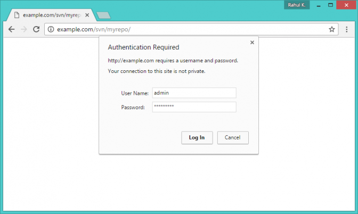
Task: Bookmark this page with the star icon
Action: (332, 29)
